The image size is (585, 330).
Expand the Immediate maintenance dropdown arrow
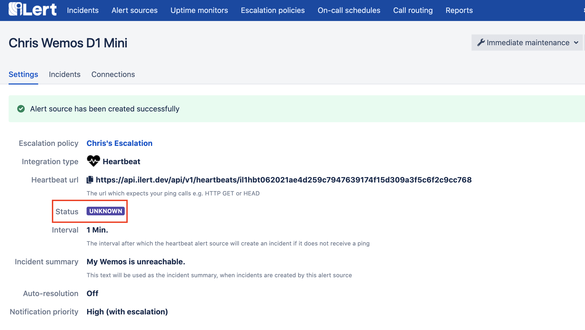click(x=576, y=43)
